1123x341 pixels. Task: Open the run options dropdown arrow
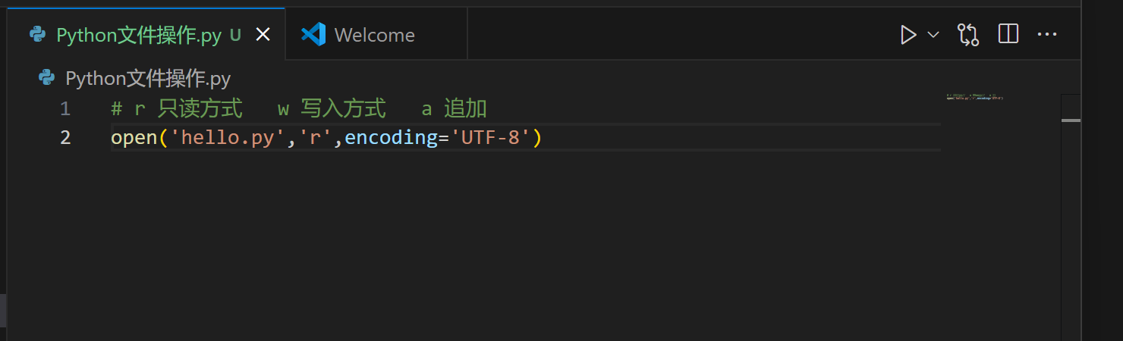point(933,35)
